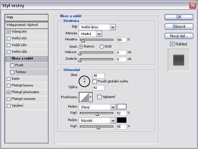198x149 pixels.
Task: Click the white highlight color swatch
Action: pos(122,107)
